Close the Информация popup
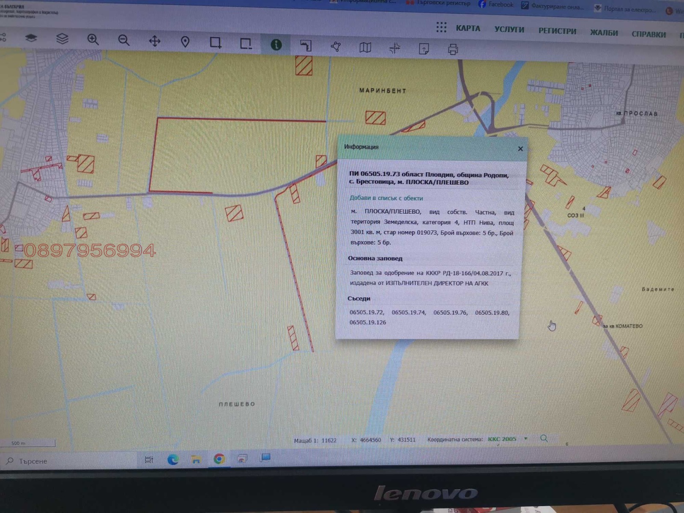The height and width of the screenshot is (513, 684). coord(520,149)
